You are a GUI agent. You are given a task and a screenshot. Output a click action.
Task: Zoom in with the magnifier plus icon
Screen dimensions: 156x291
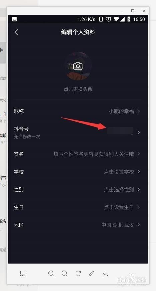coord(51,273)
